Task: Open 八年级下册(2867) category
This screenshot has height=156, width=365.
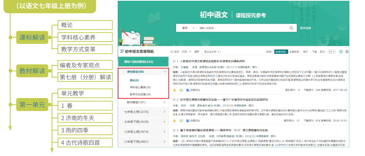Action: tap(136, 141)
